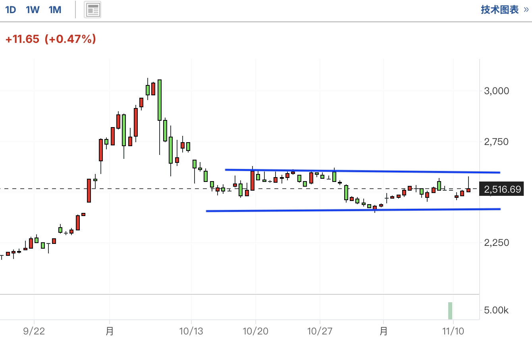The width and height of the screenshot is (532, 340).
Task: Select the lower blue support trendline
Action: 353,210
